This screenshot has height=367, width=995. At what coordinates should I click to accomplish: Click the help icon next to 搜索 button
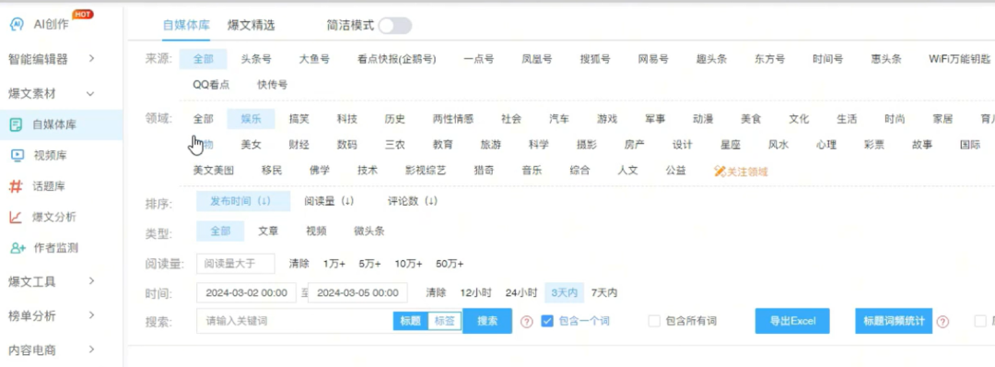[527, 322]
